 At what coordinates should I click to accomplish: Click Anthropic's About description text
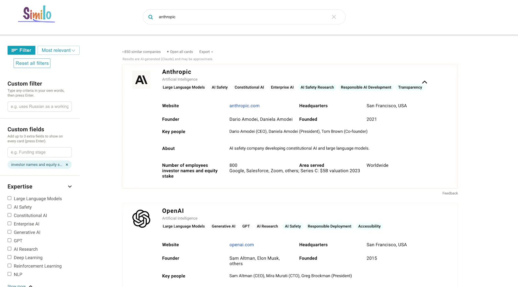[299, 149]
